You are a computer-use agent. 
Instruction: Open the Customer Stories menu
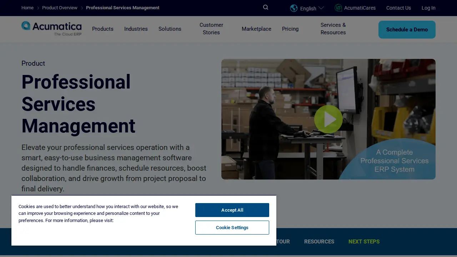point(211,29)
